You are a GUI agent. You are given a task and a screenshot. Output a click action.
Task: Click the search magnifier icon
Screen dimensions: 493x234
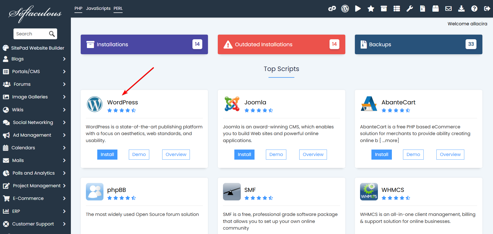[52, 34]
